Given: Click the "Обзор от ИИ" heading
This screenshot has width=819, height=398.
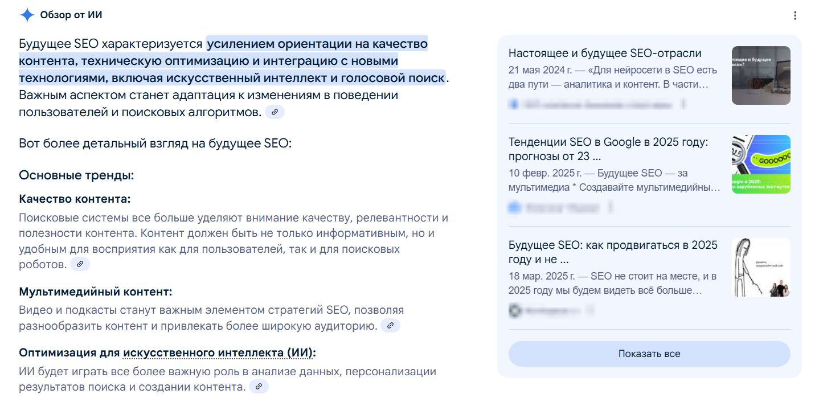Looking at the screenshot, I should point(71,15).
